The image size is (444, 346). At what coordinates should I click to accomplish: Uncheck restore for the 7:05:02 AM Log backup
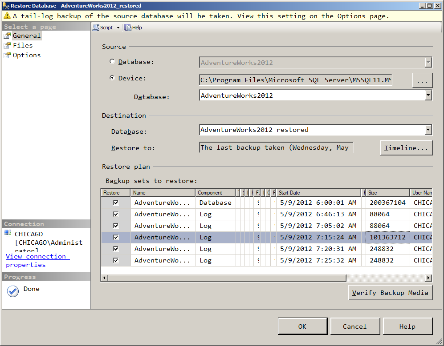[116, 226]
